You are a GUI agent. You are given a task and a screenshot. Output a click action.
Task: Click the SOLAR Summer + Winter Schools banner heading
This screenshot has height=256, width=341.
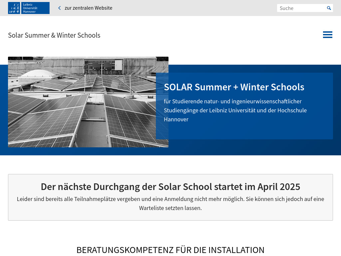coord(234,87)
